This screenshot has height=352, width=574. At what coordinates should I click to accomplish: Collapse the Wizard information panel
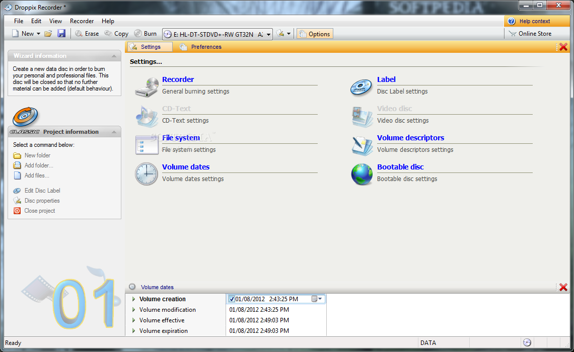click(x=114, y=56)
